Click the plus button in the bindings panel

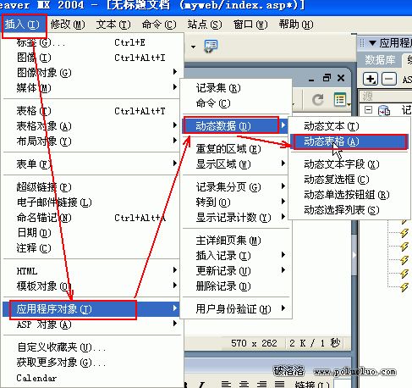tap(370, 79)
